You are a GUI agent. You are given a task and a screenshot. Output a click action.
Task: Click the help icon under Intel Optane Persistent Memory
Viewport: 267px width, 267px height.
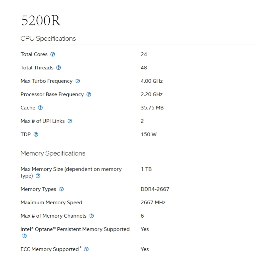pyautogui.click(x=24, y=236)
